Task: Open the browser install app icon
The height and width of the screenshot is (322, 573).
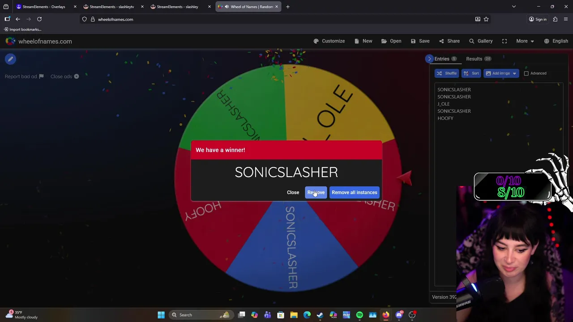Action: click(x=478, y=19)
